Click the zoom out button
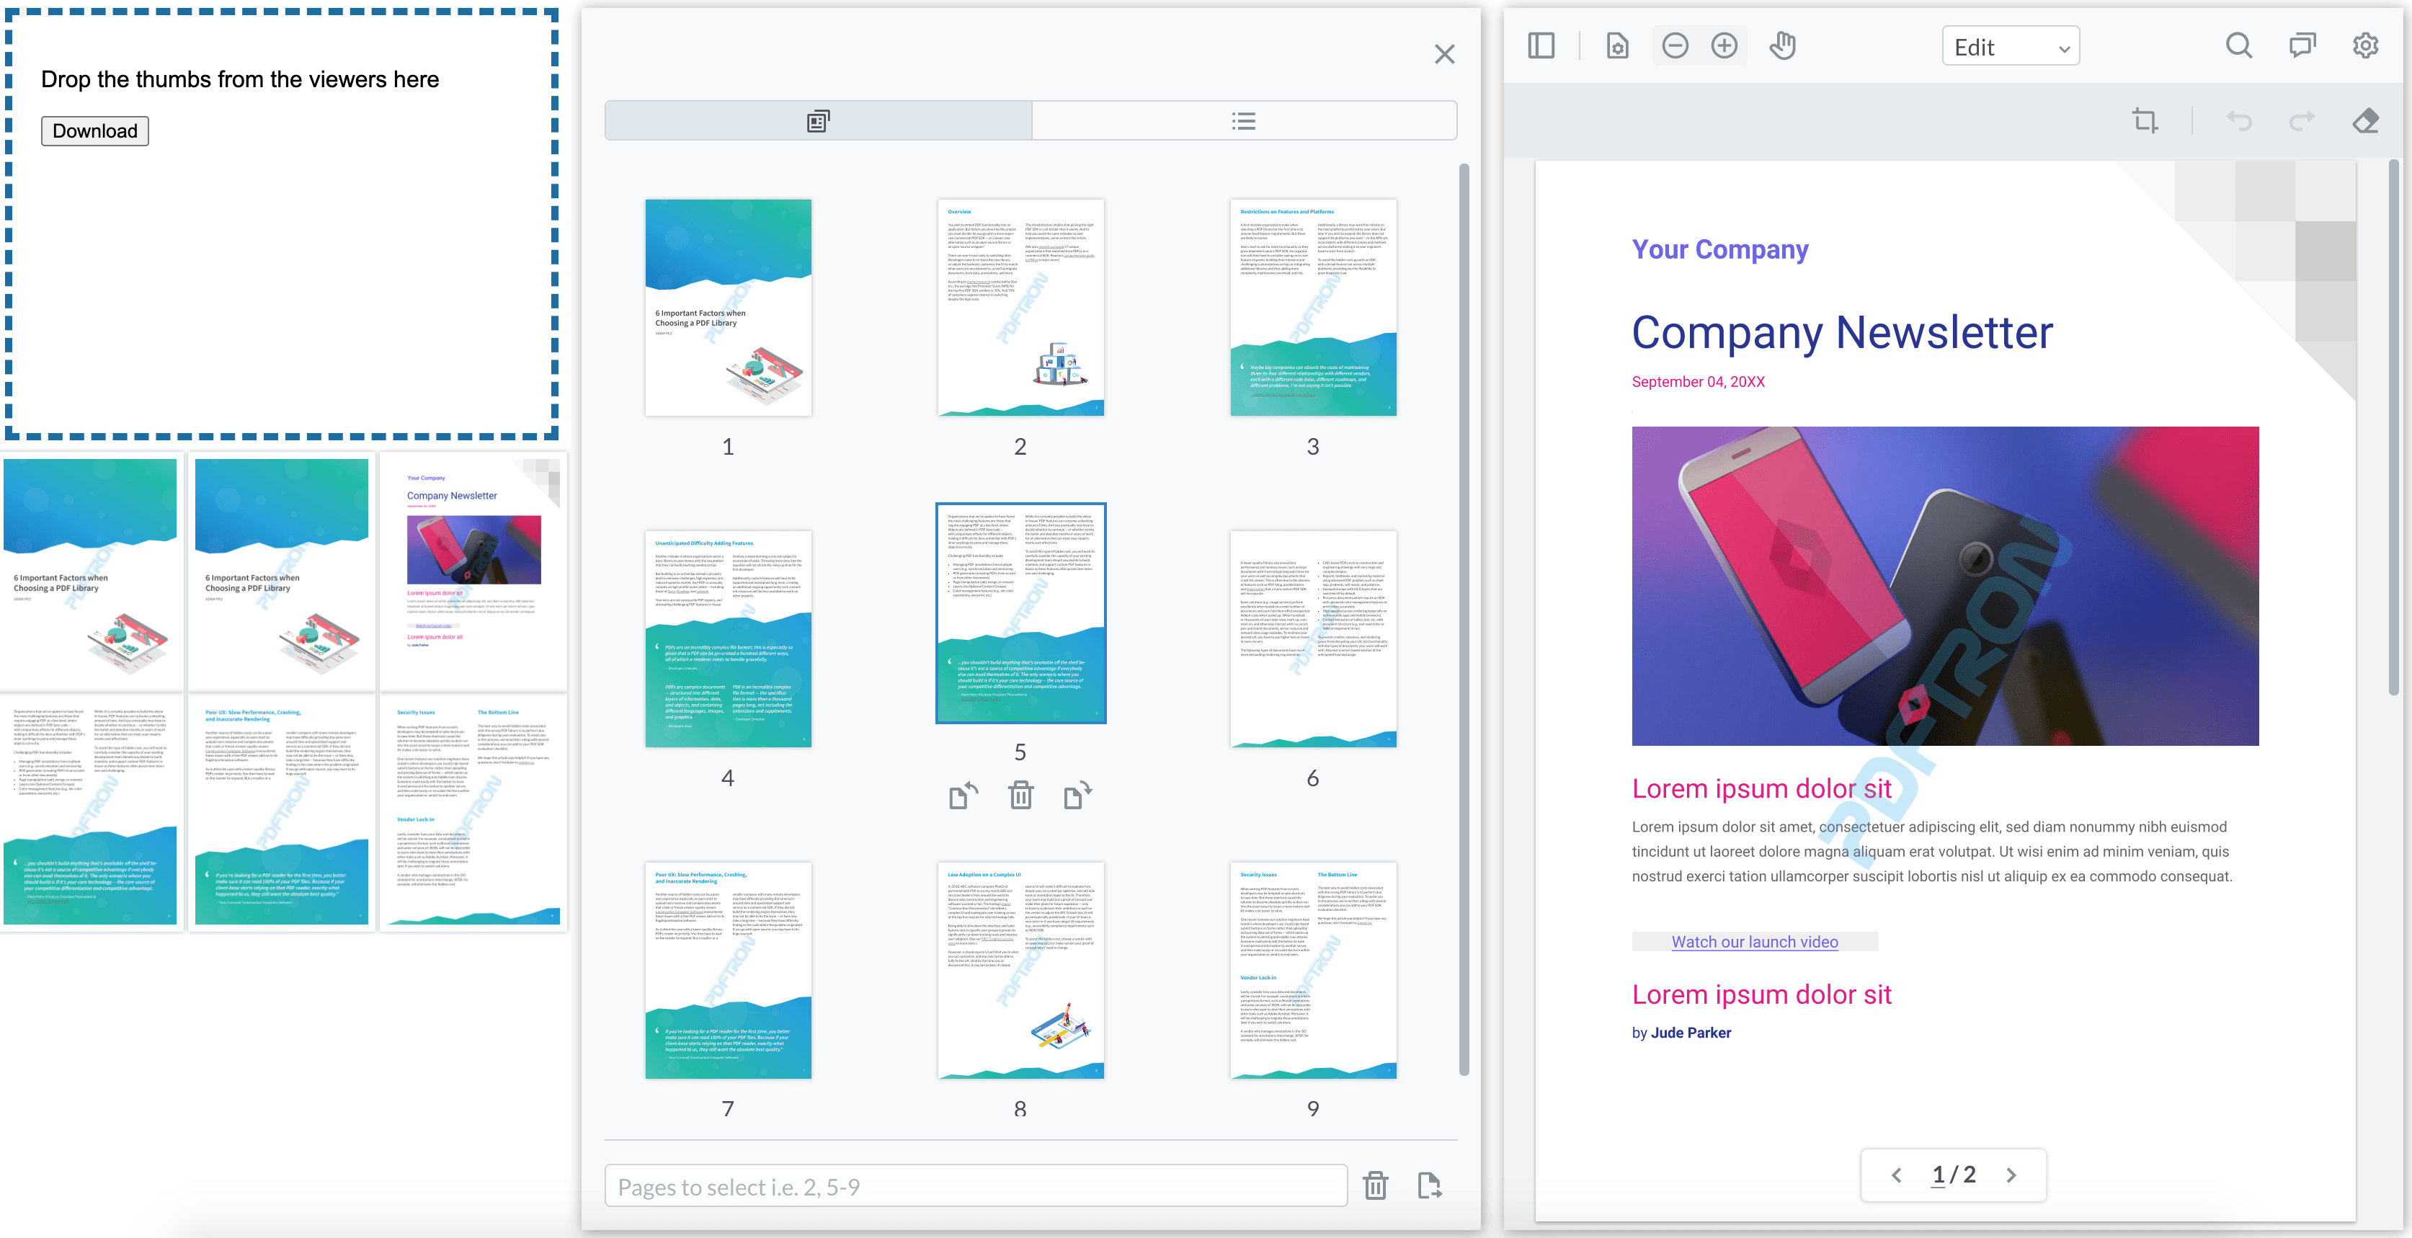Image resolution: width=2412 pixels, height=1238 pixels. point(1675,46)
